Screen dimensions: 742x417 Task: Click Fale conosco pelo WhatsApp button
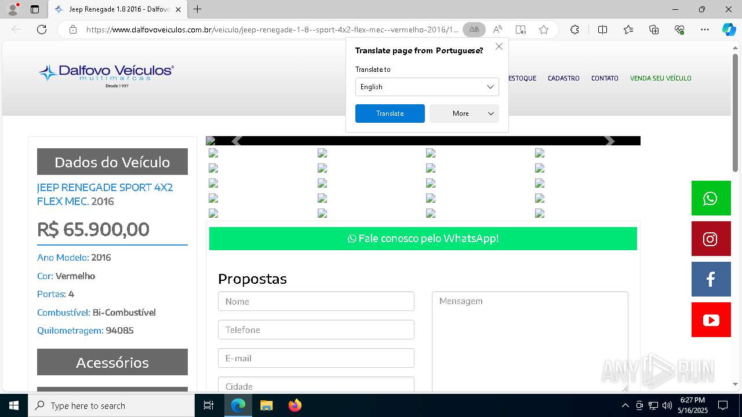click(x=423, y=239)
